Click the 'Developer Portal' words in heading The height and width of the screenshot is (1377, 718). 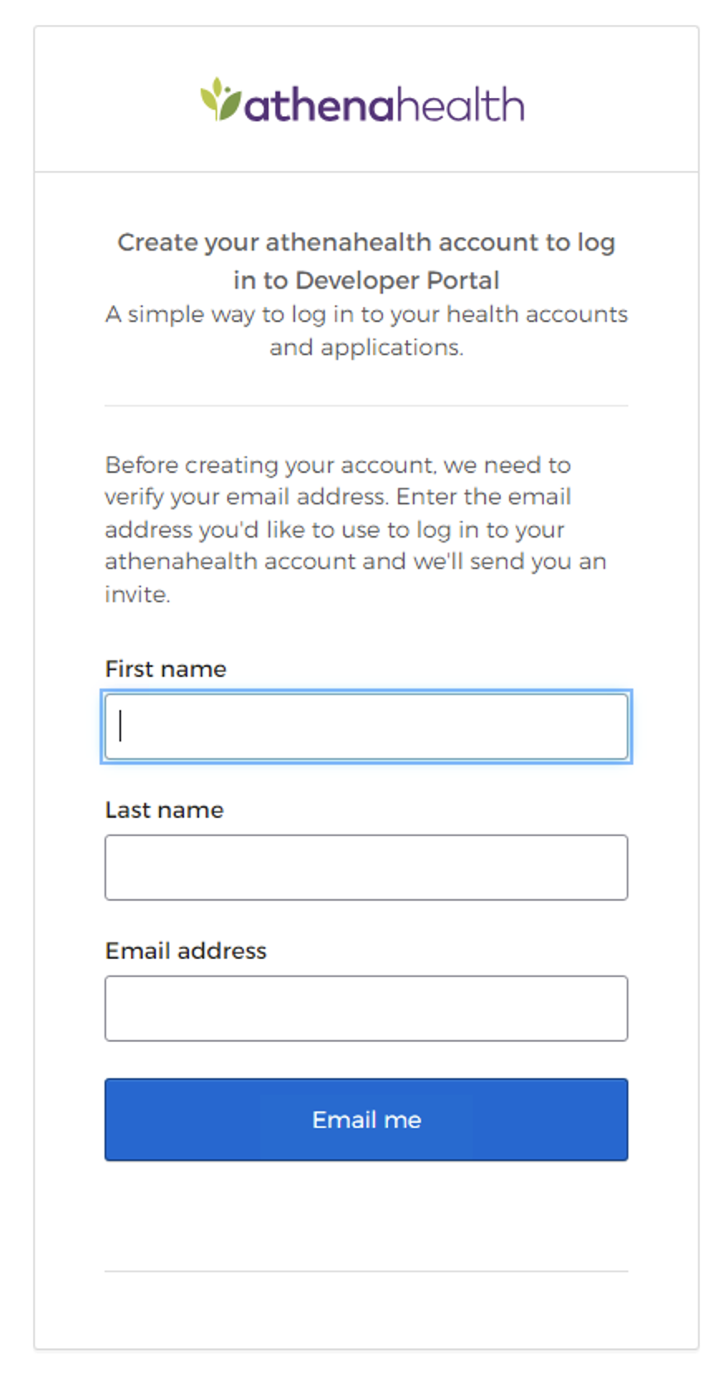point(397,280)
